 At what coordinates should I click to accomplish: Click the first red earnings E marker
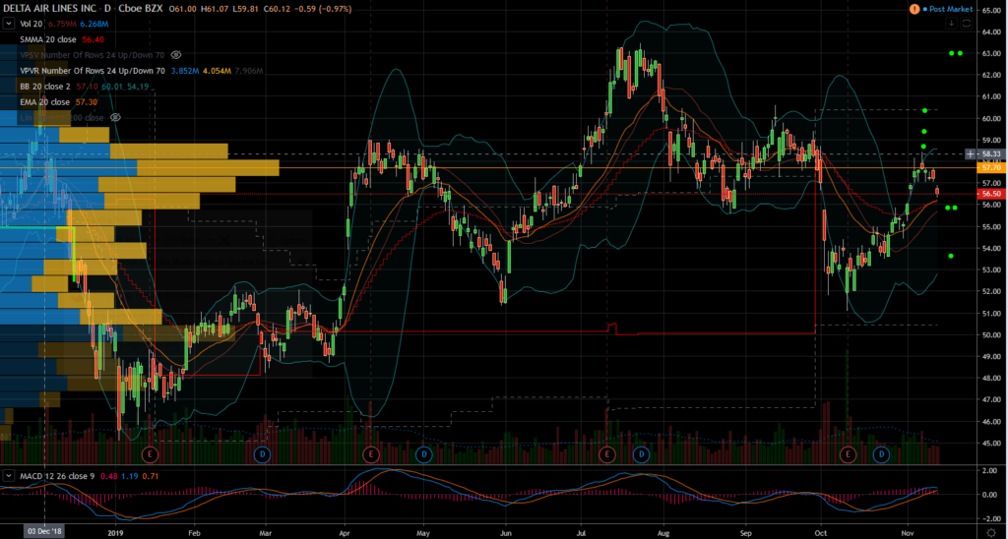click(x=151, y=453)
